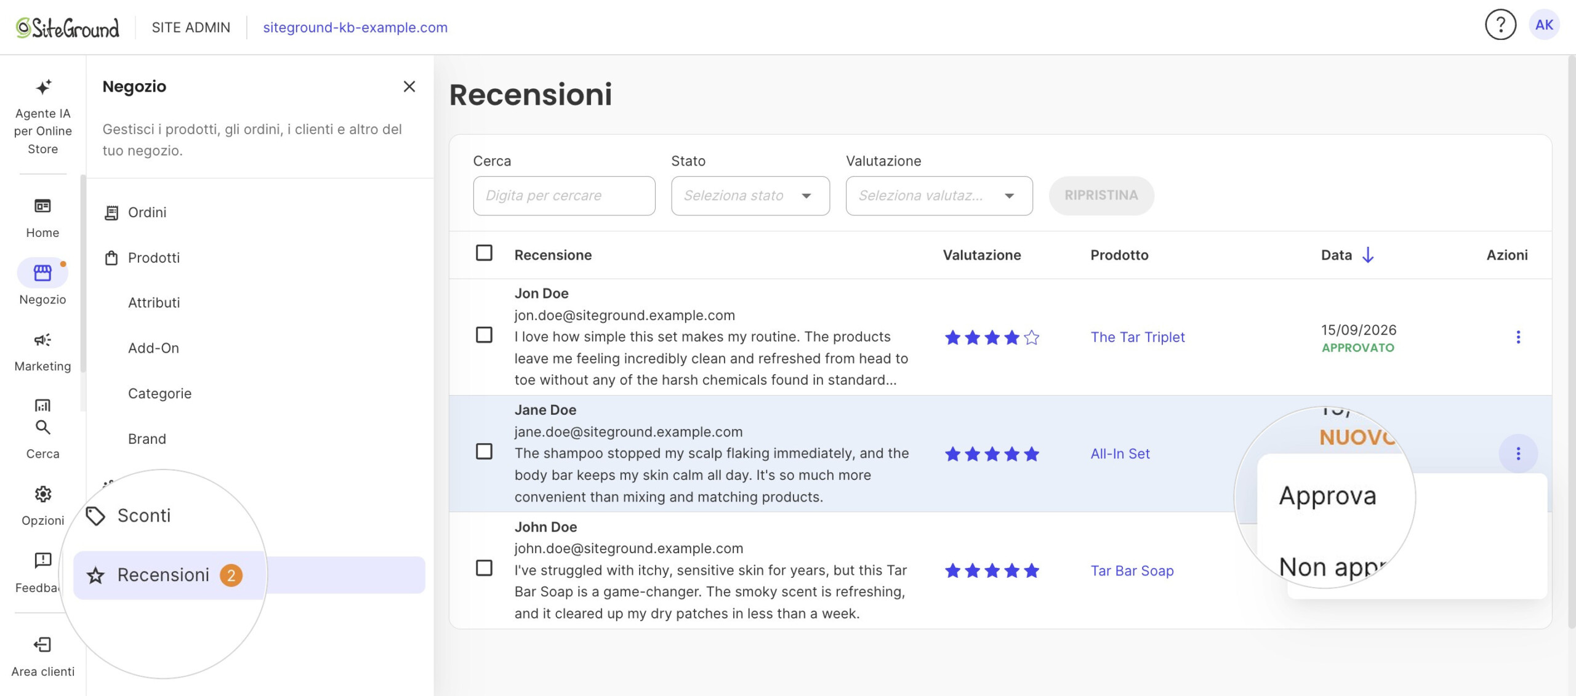Sort reviews by Data arrow
The image size is (1576, 696).
click(1367, 255)
